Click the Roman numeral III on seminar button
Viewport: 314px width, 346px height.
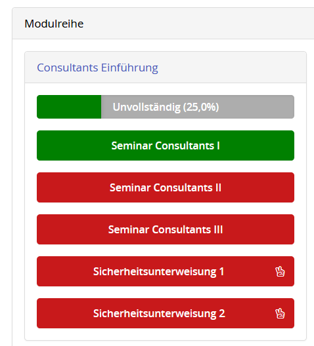(x=218, y=229)
